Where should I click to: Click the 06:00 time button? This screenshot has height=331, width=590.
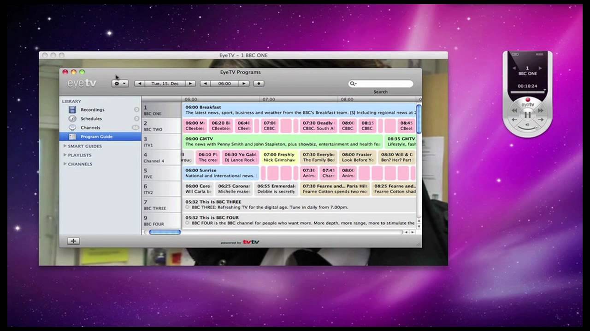(224, 84)
